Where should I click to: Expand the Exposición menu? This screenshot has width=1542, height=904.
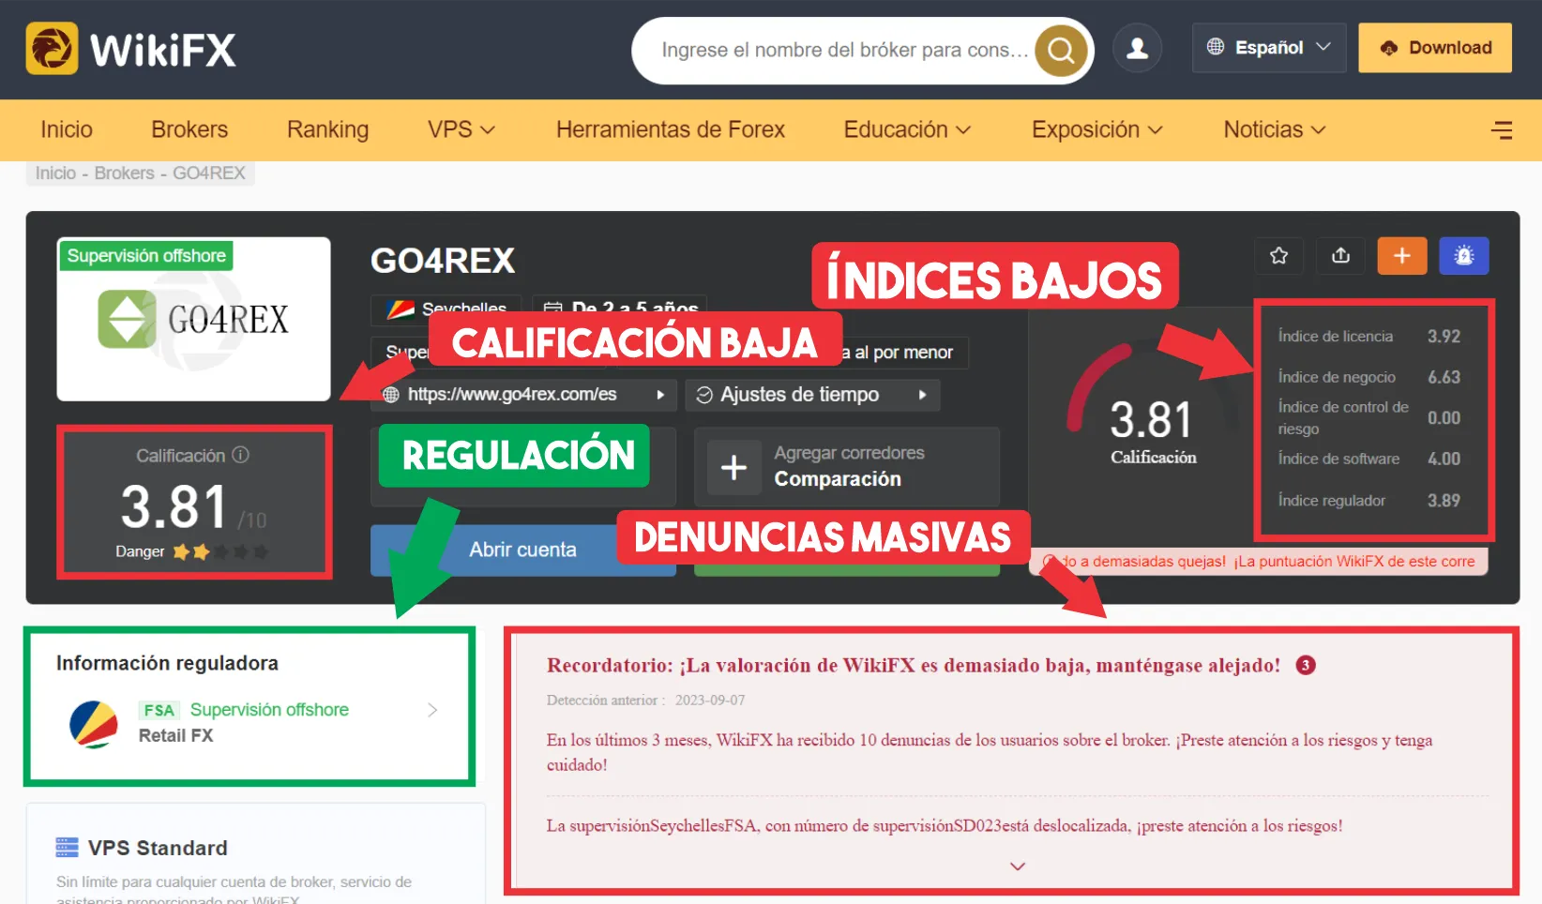pyautogui.click(x=1097, y=129)
